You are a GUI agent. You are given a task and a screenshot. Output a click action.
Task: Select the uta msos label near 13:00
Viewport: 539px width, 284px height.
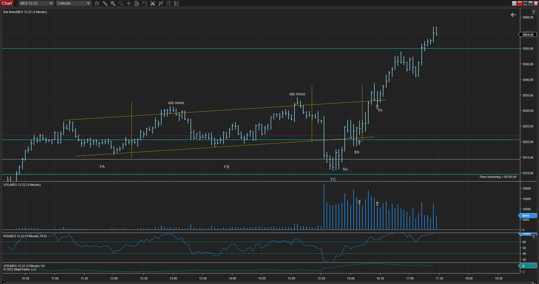tap(176, 103)
